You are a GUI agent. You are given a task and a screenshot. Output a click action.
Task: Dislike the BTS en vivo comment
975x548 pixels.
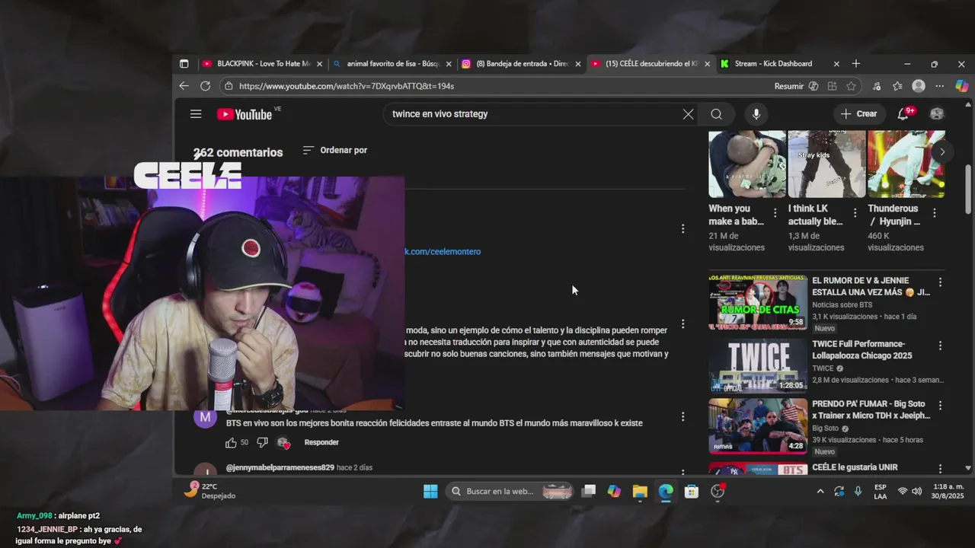point(262,442)
